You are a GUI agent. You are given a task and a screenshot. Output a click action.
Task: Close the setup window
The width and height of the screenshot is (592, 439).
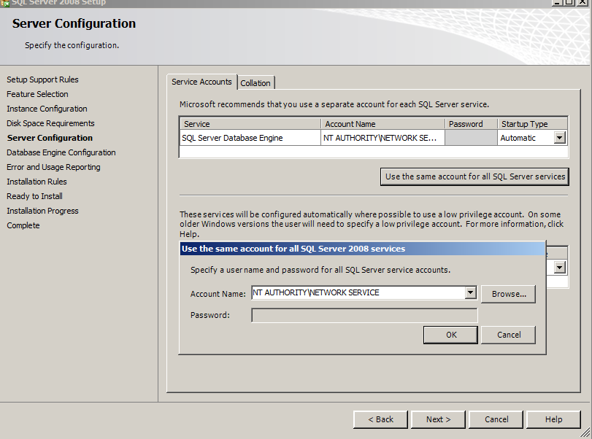[583, 3]
